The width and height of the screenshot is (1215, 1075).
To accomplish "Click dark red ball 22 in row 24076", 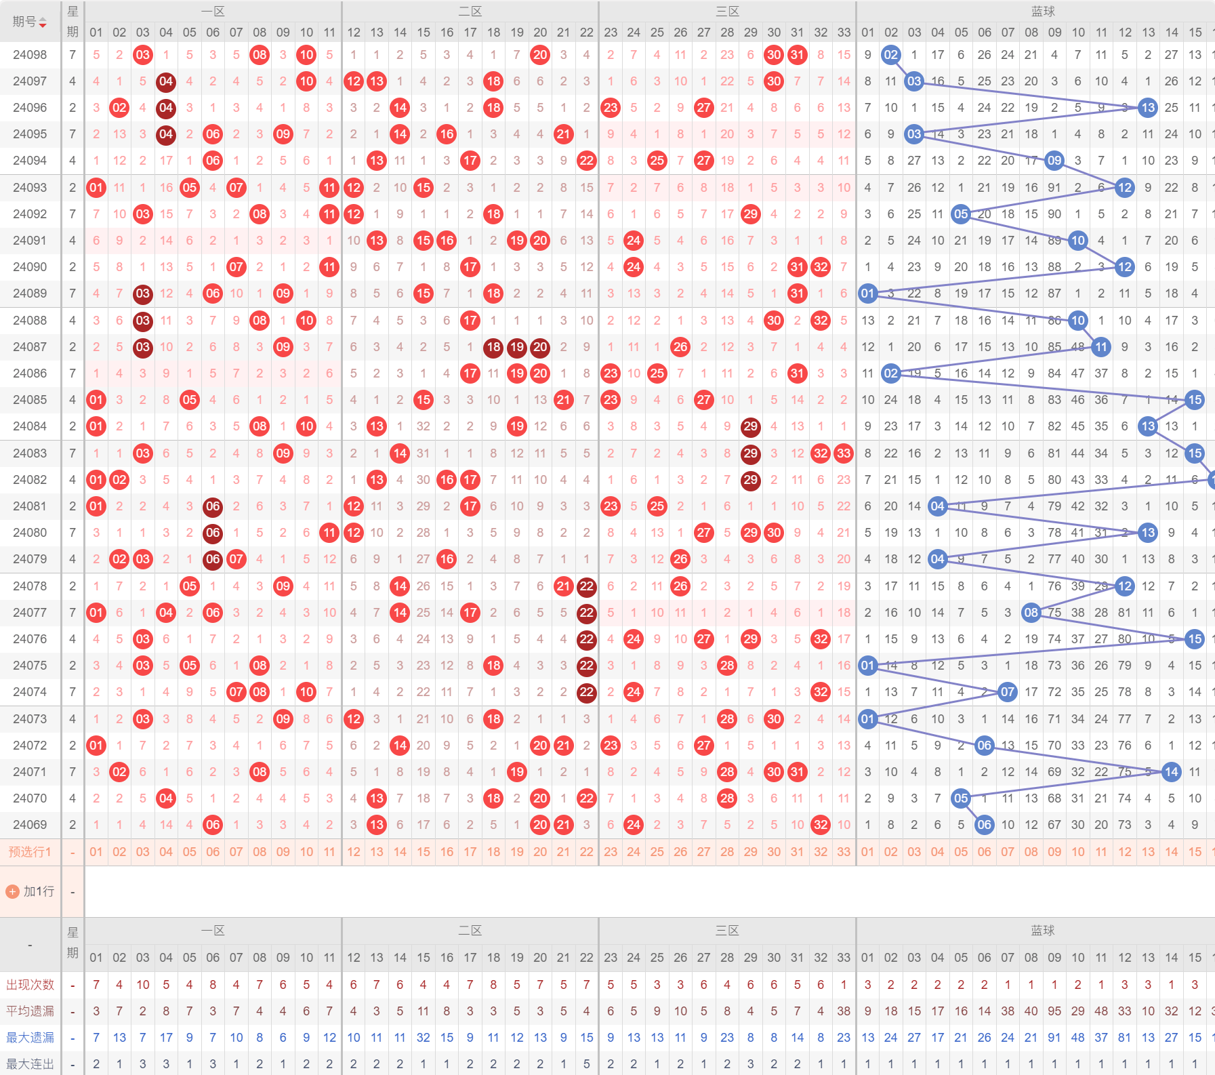I will pos(587,639).
